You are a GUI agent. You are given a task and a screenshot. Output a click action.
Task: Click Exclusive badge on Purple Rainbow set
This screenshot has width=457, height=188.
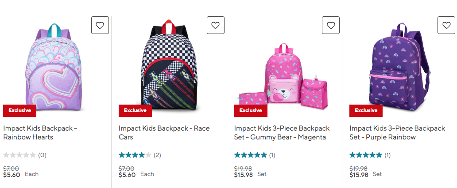coord(366,110)
